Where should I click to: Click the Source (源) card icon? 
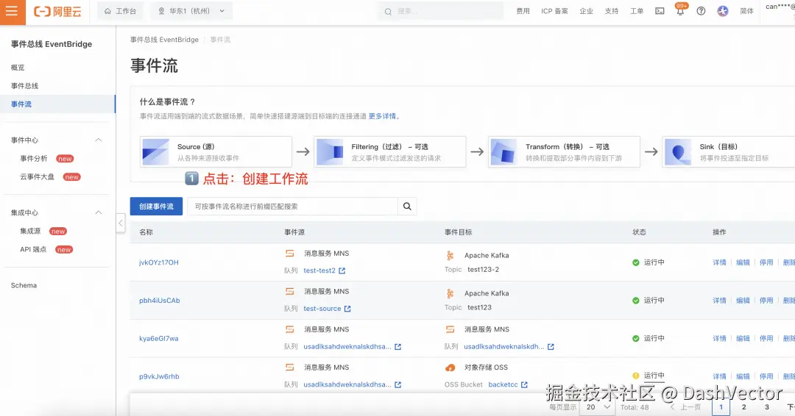pos(155,152)
